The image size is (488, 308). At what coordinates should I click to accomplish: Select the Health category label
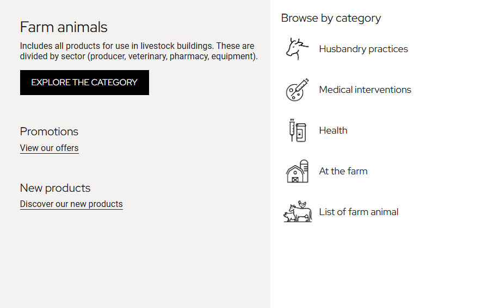tap(333, 130)
